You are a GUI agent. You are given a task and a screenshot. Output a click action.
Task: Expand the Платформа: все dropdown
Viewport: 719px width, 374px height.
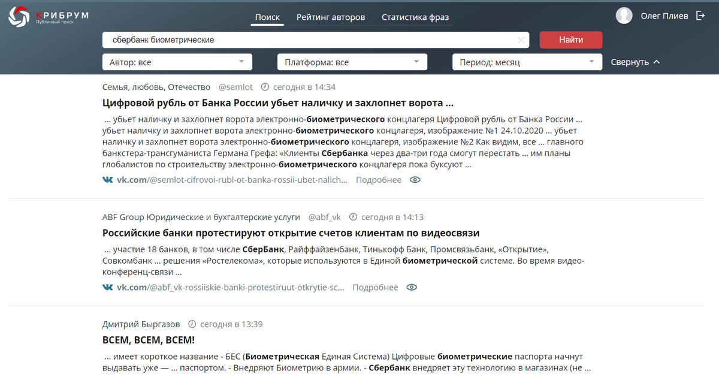pyautogui.click(x=352, y=62)
